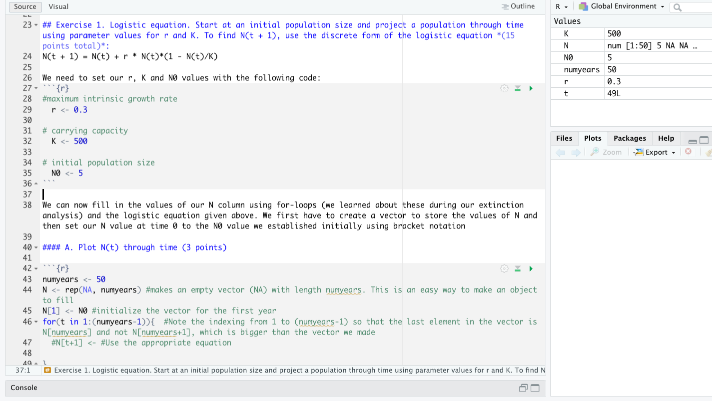Click the Zoom plot button
This screenshot has height=401, width=712.
[606, 152]
